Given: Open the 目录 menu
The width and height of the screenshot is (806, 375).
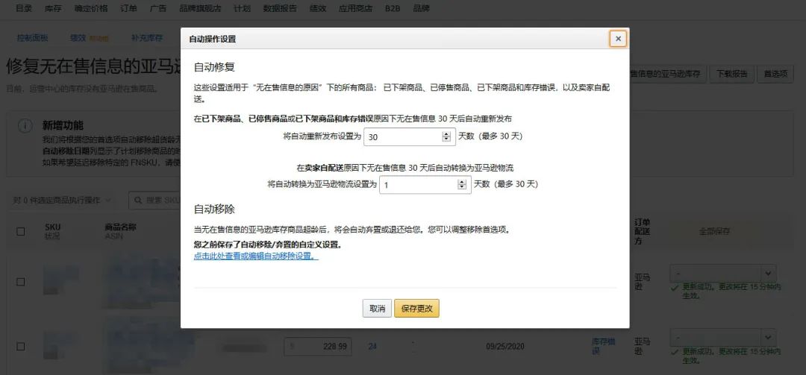Looking at the screenshot, I should 24,8.
